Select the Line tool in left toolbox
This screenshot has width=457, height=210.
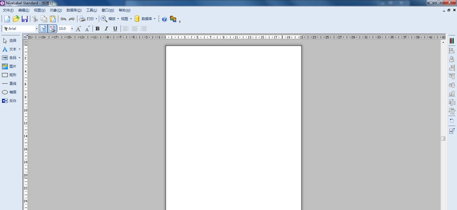tap(9, 83)
